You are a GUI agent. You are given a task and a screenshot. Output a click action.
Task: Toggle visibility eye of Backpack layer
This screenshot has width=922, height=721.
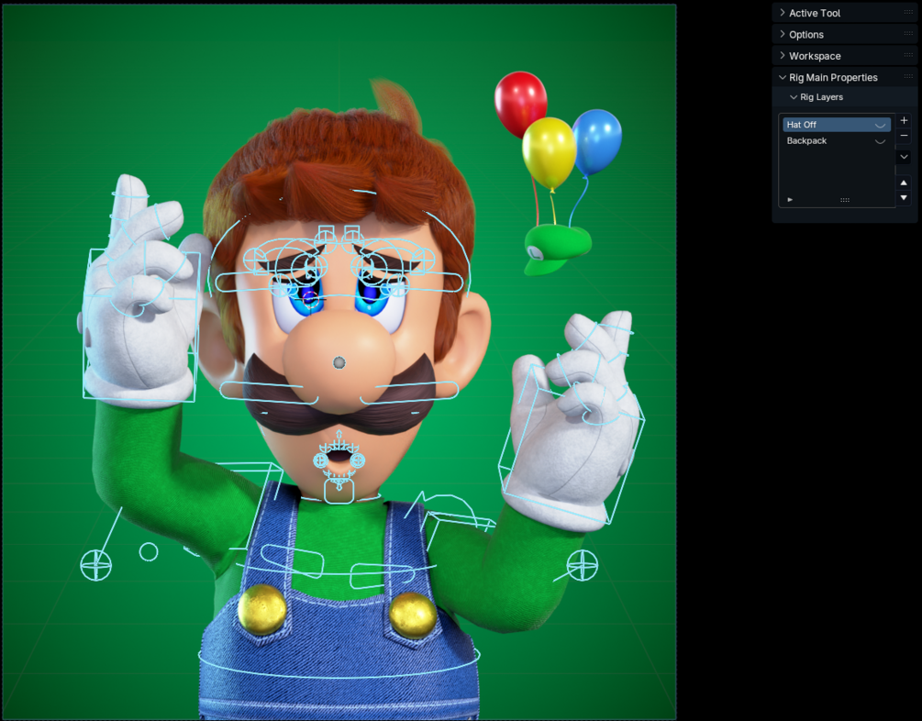880,140
